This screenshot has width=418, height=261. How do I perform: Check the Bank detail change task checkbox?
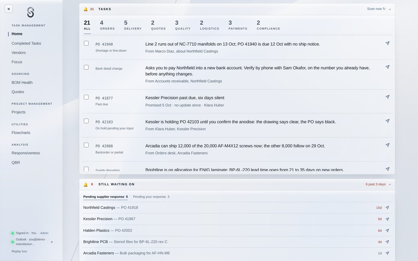tap(86, 67)
